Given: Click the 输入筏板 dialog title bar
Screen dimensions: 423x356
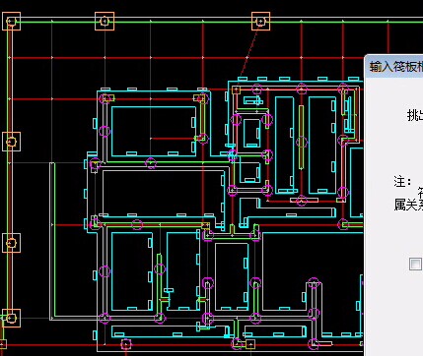Looking at the screenshot, I should [x=394, y=67].
